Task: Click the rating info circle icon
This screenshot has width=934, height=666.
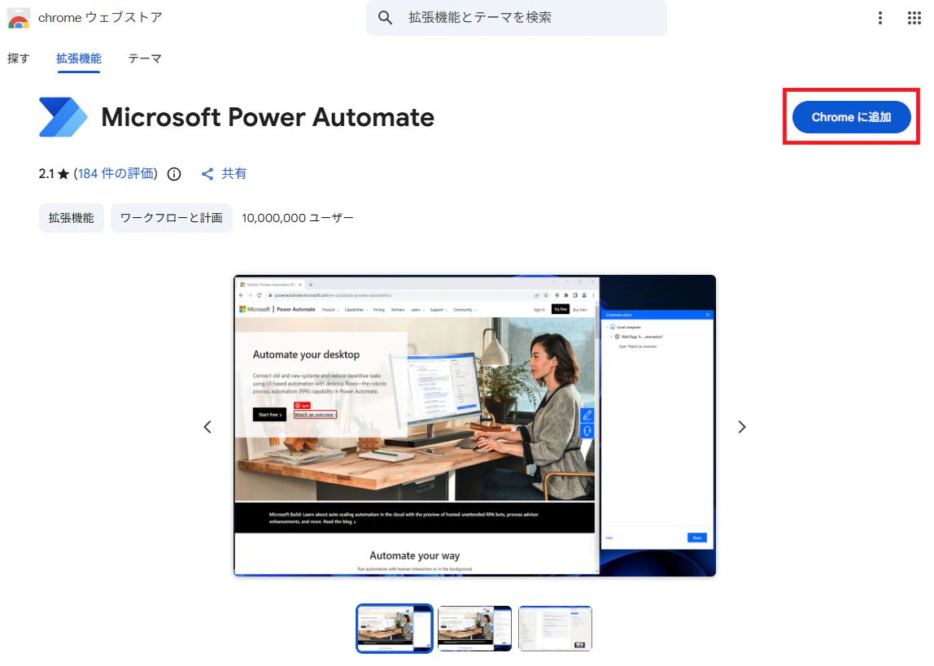Action: point(174,174)
